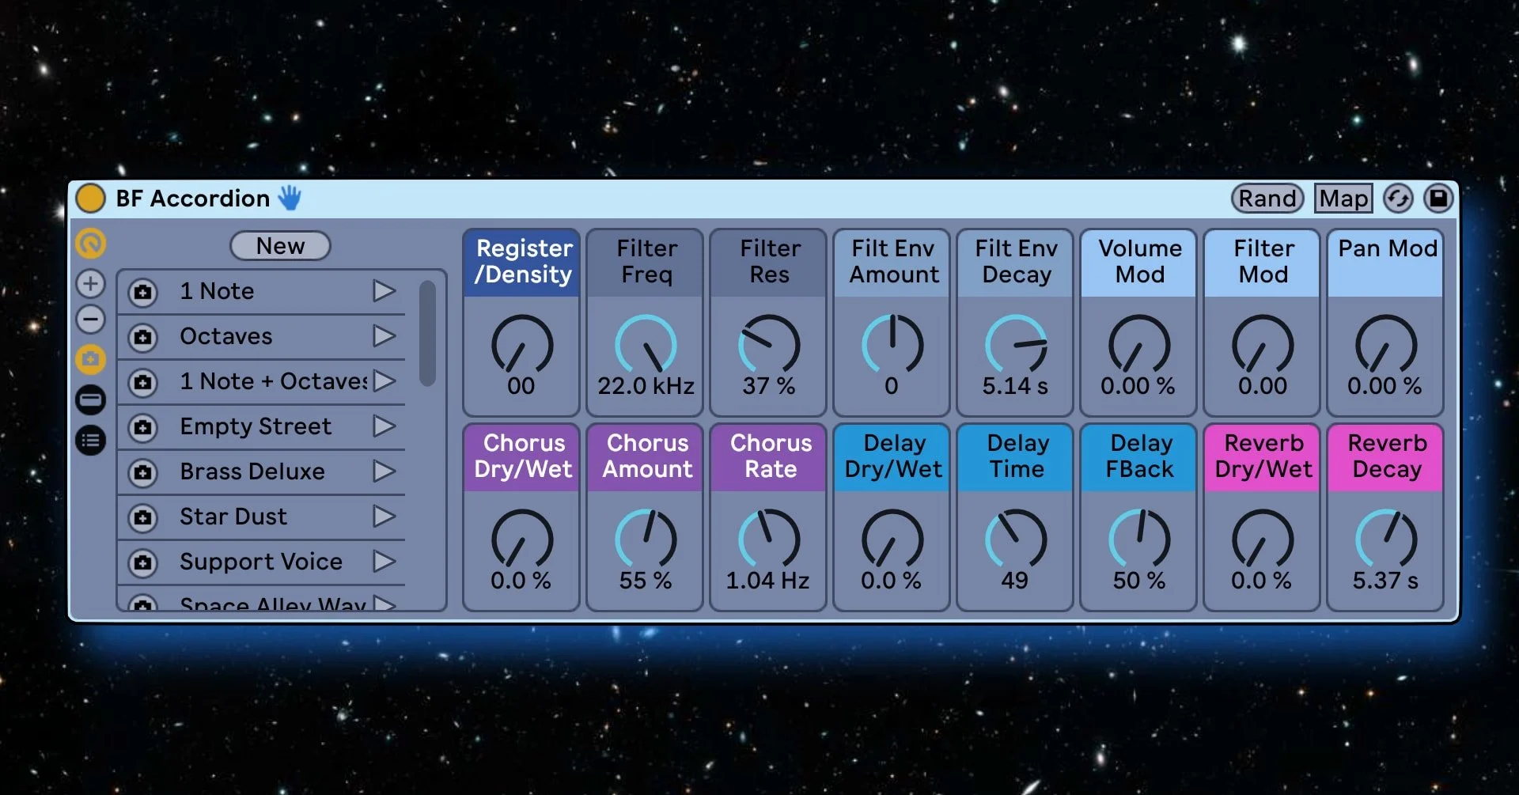
Task: Click the grab hand icon beside BF Accordion
Action: (289, 198)
